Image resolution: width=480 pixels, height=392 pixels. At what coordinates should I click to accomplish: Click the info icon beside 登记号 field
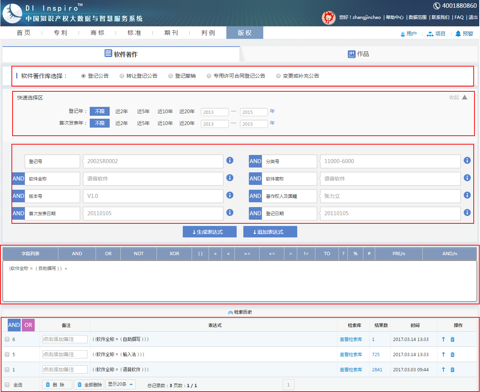pyautogui.click(x=230, y=160)
